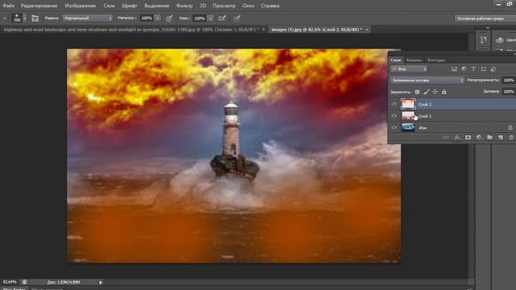
Task: Create a new layer icon
Action: (x=501, y=138)
